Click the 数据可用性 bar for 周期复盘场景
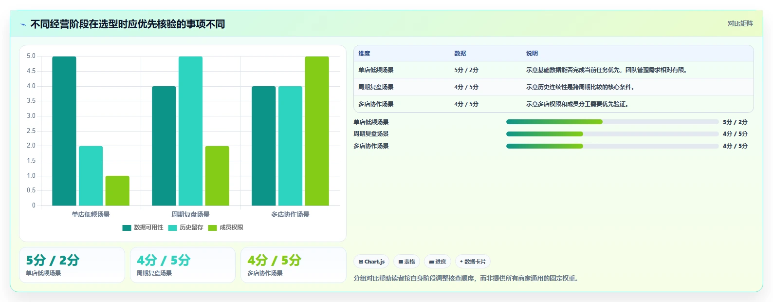Viewport: 773px width, 302px height. coord(164,146)
